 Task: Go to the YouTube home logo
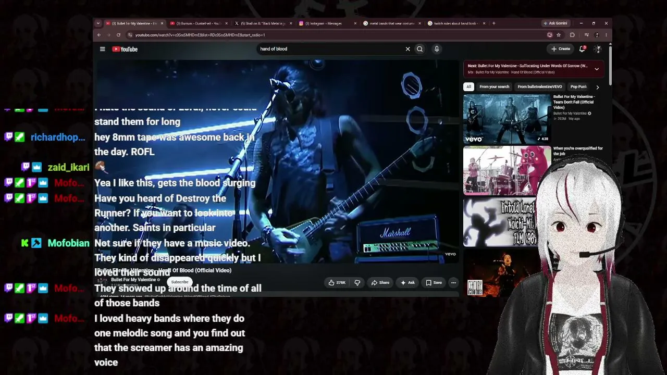pyautogui.click(x=125, y=49)
